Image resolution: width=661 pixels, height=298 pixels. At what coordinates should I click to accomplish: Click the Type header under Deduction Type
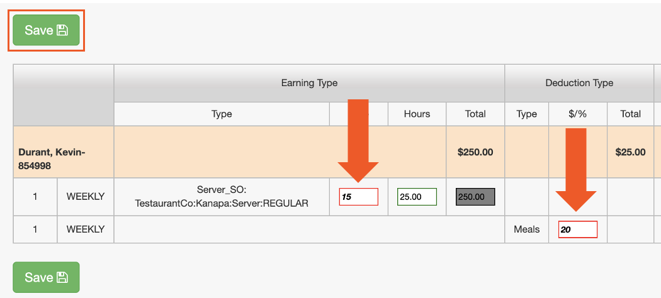[x=526, y=114]
